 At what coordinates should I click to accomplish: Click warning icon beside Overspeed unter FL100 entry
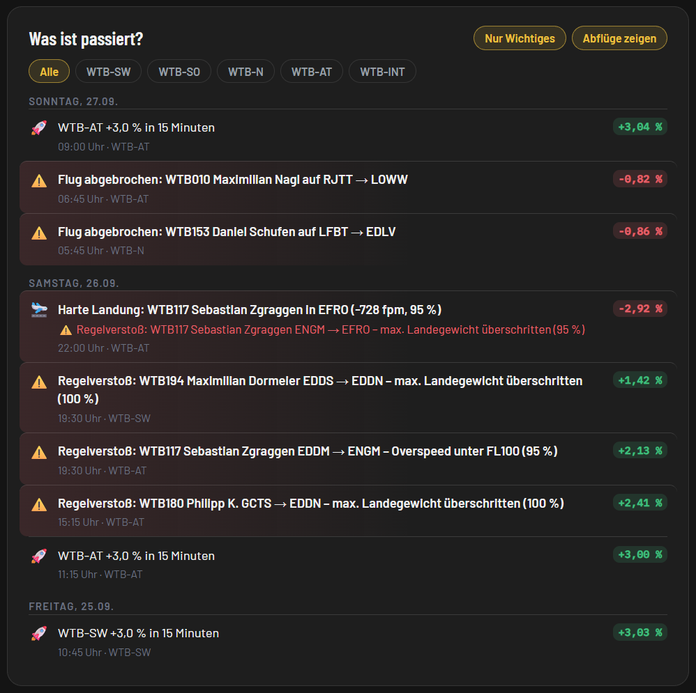pos(39,452)
